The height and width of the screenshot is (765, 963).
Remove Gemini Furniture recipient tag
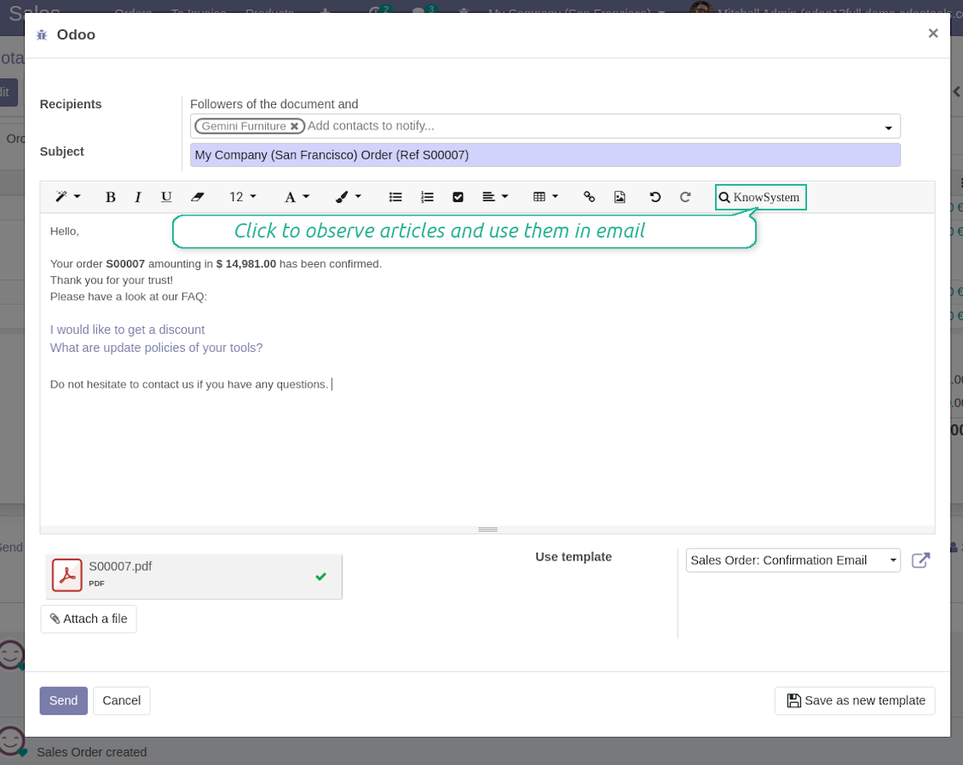(x=294, y=126)
